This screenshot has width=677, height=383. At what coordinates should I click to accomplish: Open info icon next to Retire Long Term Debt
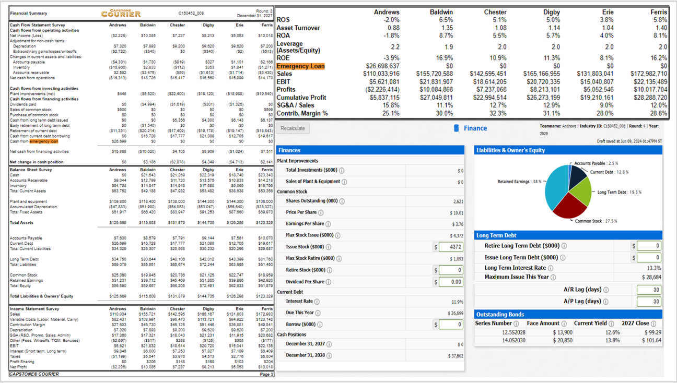coord(564,246)
